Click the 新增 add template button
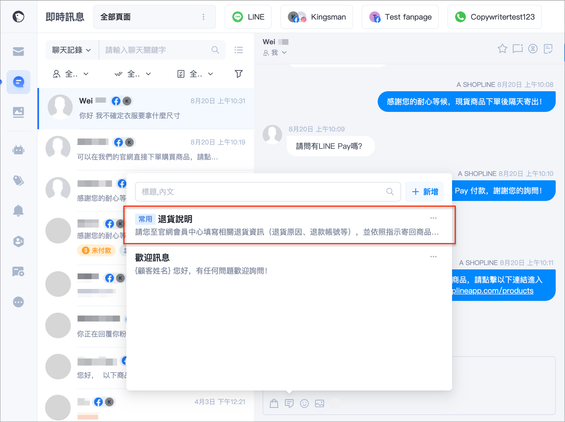The image size is (565, 422). point(424,192)
